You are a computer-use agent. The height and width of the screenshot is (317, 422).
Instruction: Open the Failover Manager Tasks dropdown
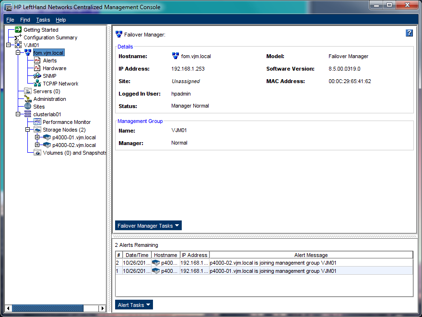tap(148, 226)
